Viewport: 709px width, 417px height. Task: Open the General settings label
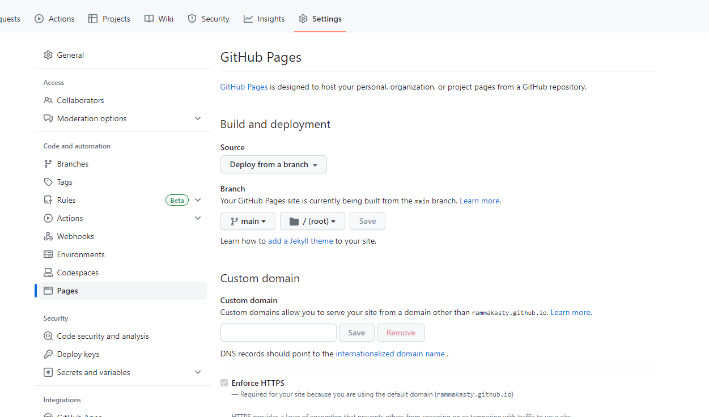click(x=70, y=55)
